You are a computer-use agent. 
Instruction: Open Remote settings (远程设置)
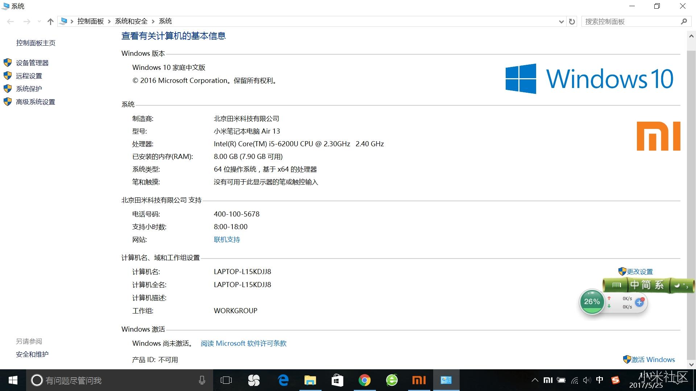[29, 76]
